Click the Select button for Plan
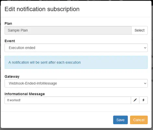This screenshot has height=130, width=153. (139, 30)
